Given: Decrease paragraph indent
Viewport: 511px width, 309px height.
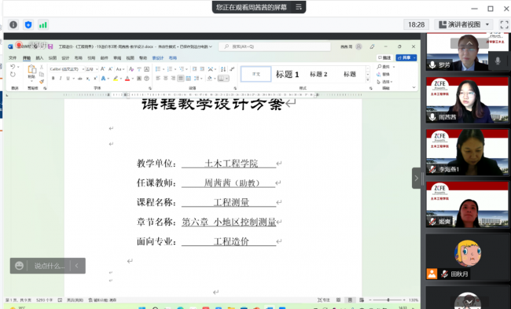Looking at the screenshot, I should [194, 68].
